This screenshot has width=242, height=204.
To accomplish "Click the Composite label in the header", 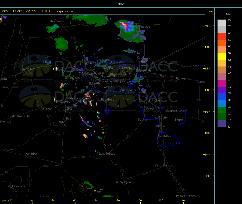I will pos(63,11).
